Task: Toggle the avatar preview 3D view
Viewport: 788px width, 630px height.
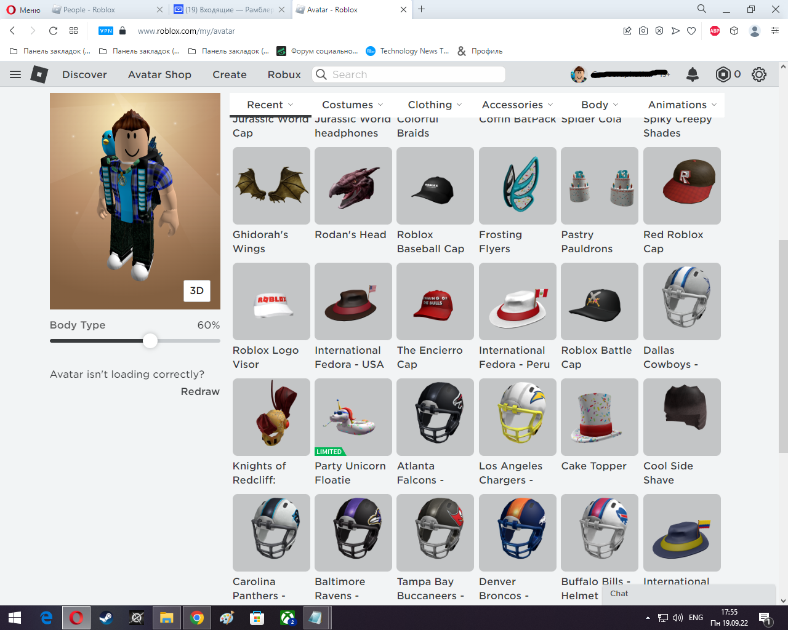Action: tap(197, 291)
